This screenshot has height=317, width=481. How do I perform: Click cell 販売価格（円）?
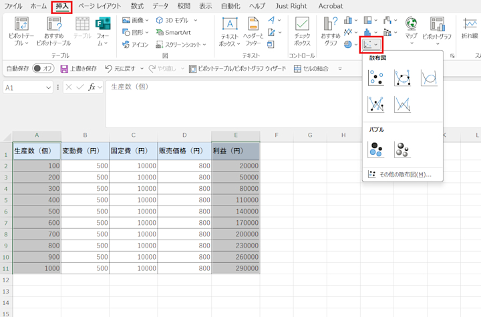[184, 151]
